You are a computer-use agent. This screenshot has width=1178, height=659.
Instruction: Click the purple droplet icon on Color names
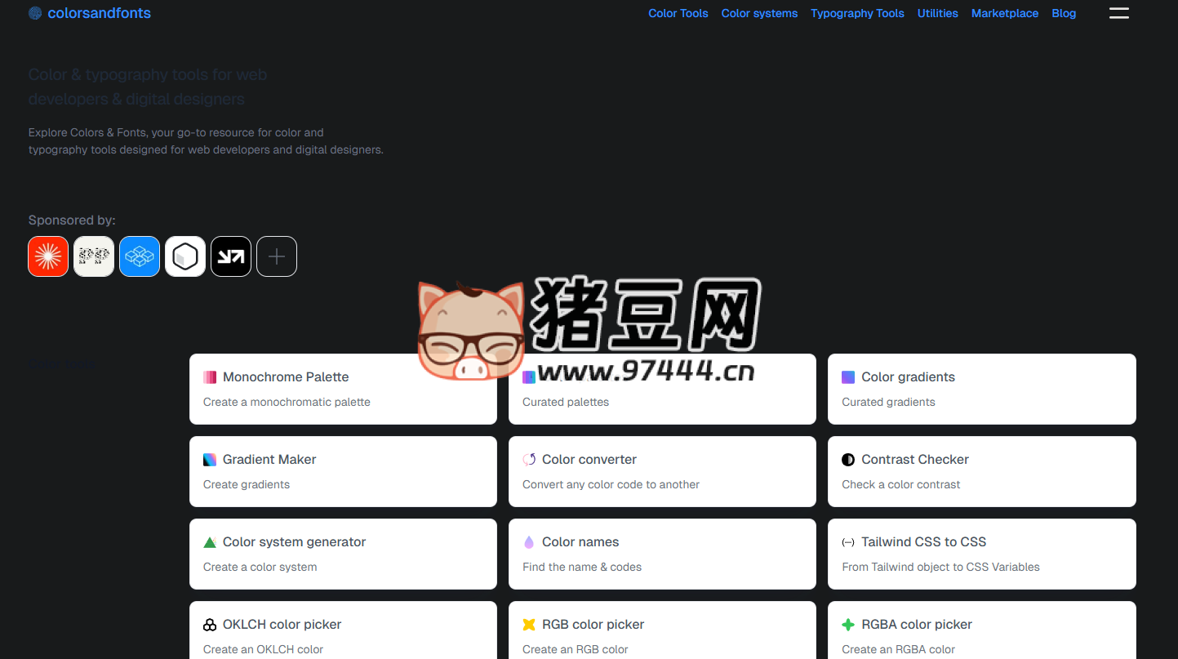[529, 541]
